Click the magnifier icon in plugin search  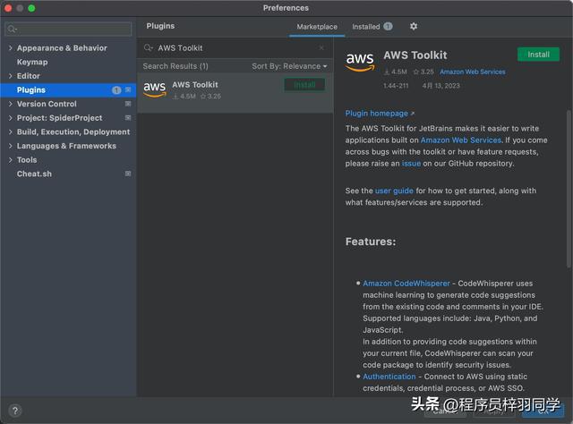(x=149, y=48)
